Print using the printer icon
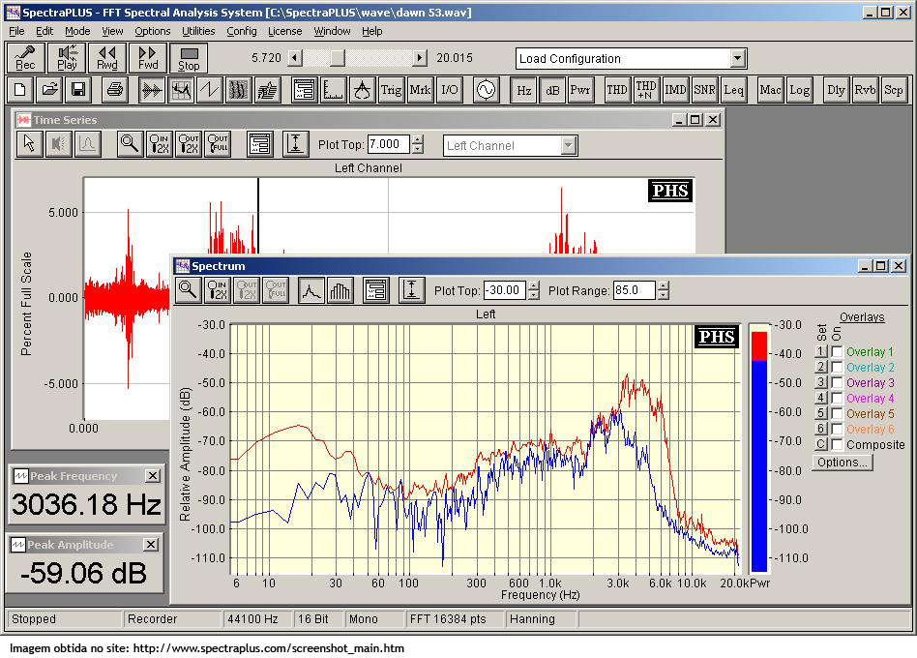Viewport: 917px width, 658px height. 114,89
